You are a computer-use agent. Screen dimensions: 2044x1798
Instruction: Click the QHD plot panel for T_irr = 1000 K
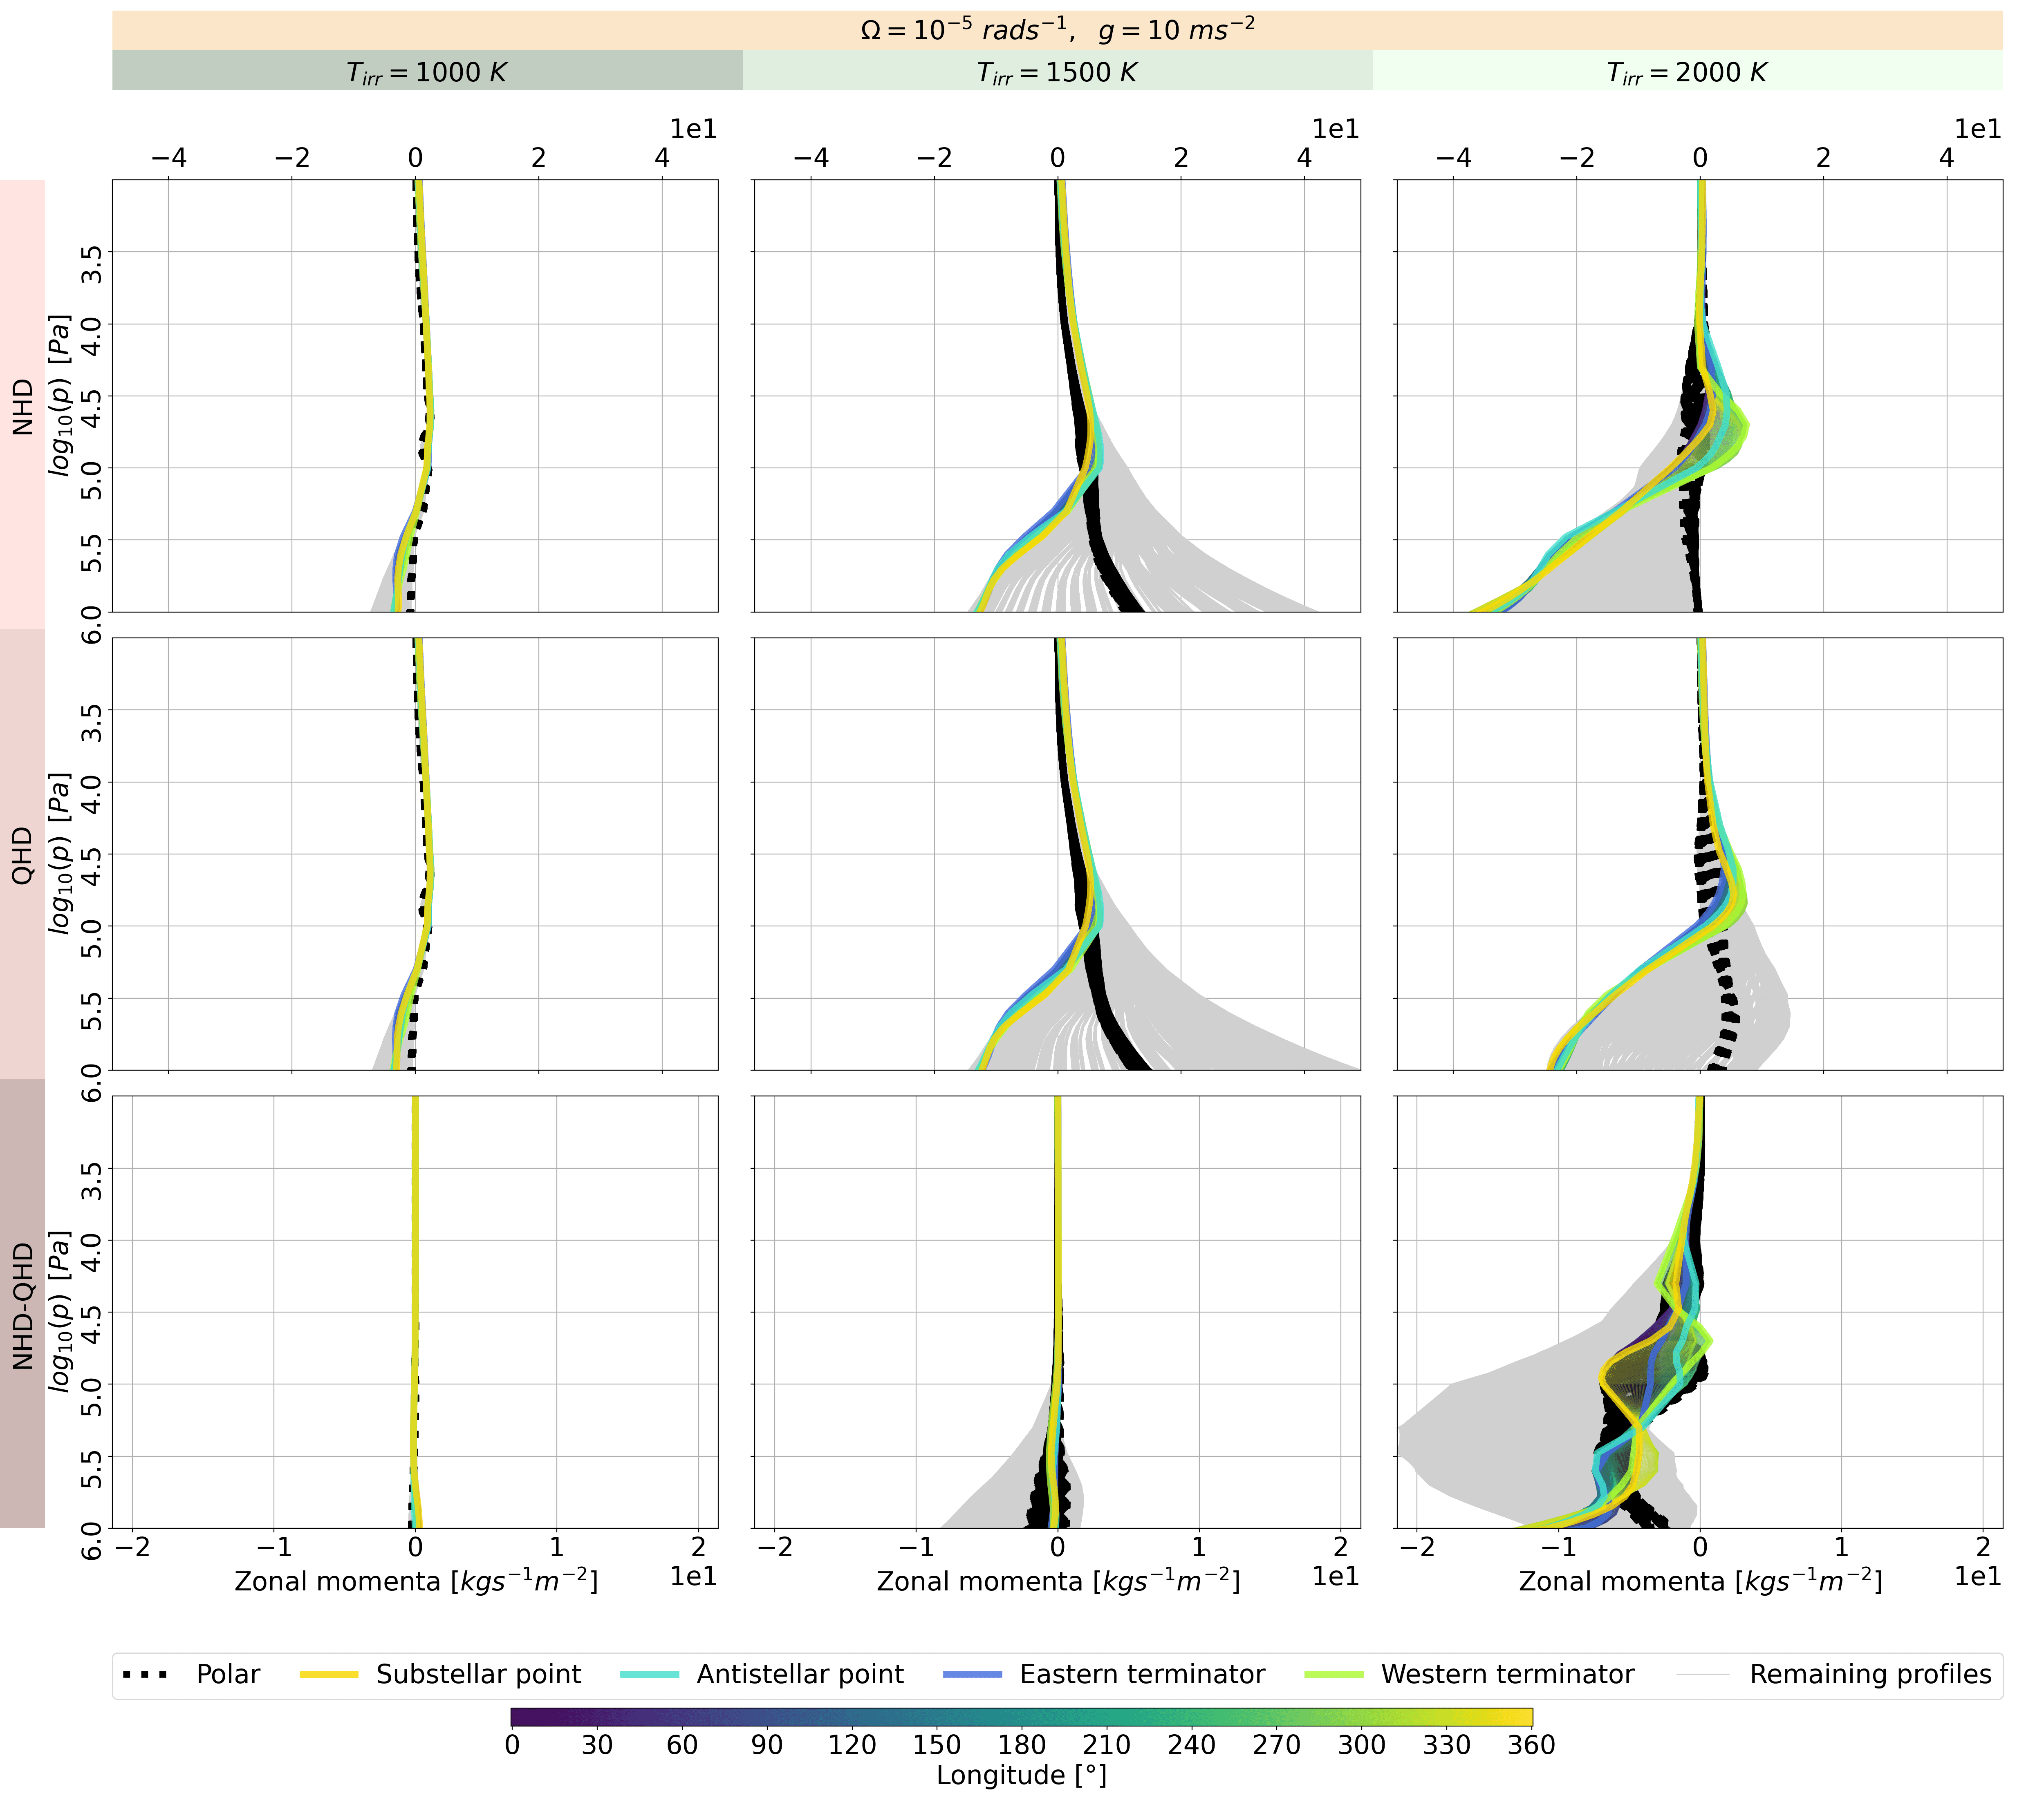coord(415,854)
